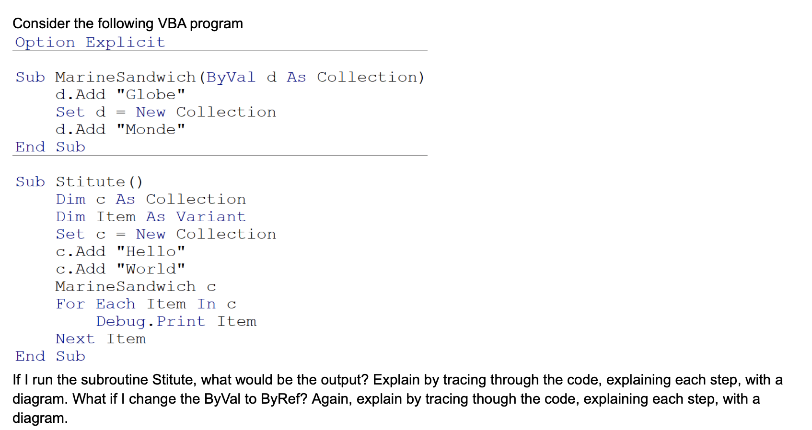Screen dimensions: 812x430
Task: Click the ByVal keyword in the parameter list
Action: click(231, 77)
